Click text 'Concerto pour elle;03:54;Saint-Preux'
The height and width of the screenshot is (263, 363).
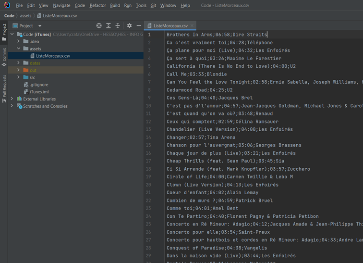(218, 232)
